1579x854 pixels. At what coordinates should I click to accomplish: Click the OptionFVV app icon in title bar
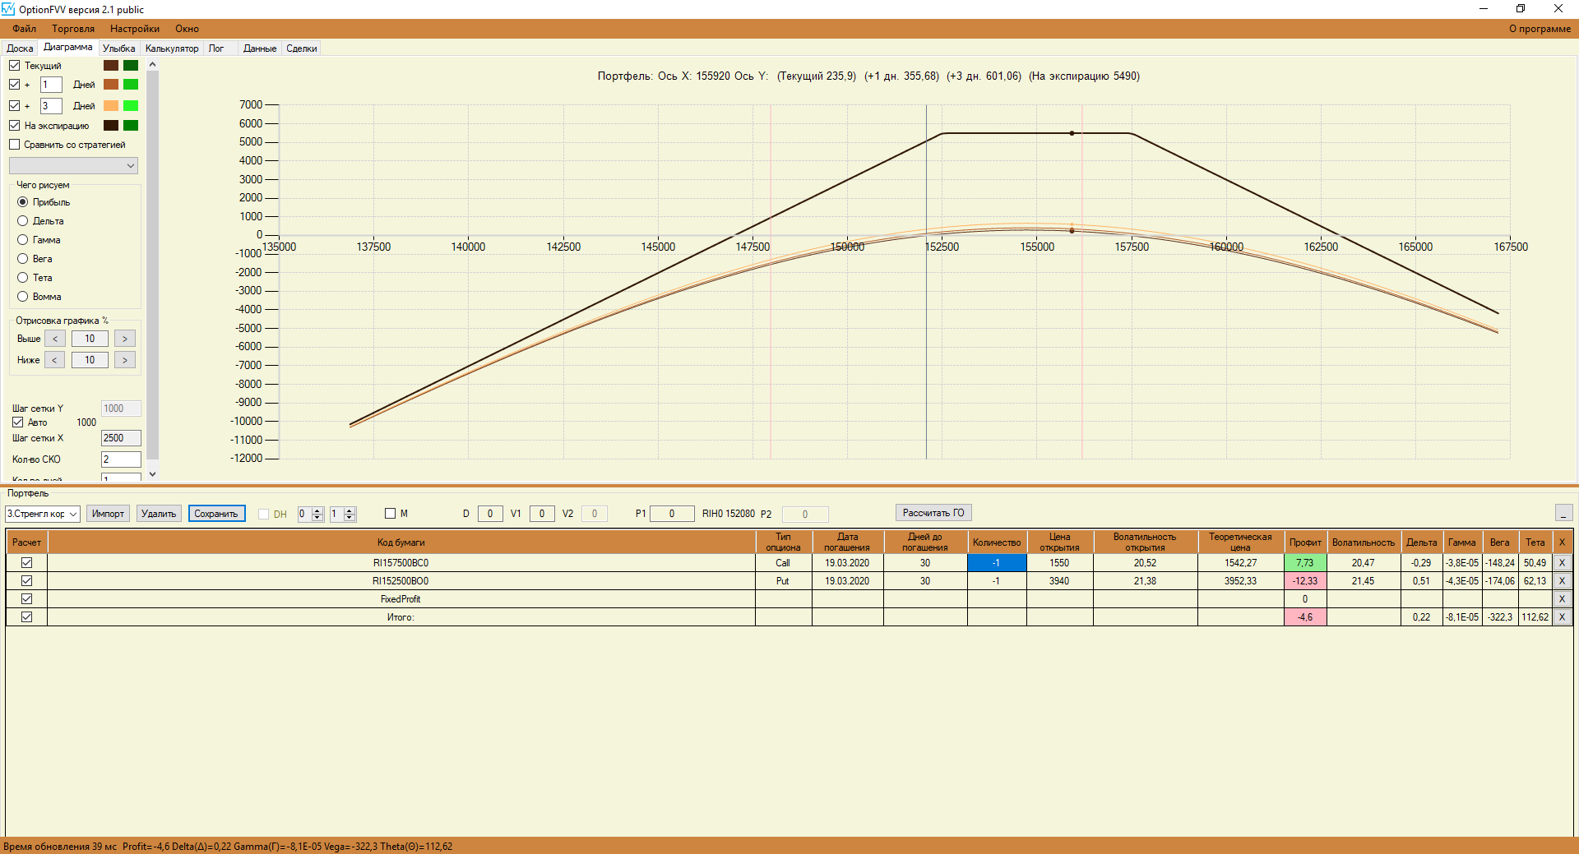[8, 9]
